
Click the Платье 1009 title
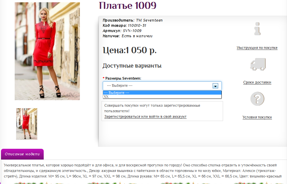coord(128,6)
